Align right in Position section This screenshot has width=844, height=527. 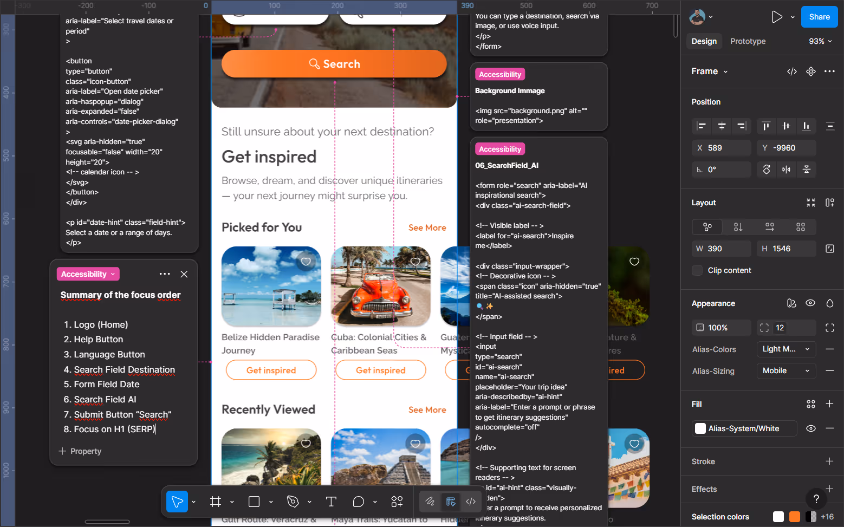pyautogui.click(x=742, y=126)
